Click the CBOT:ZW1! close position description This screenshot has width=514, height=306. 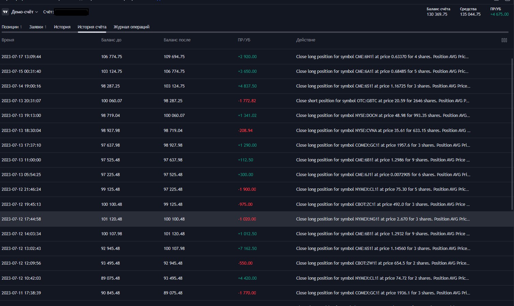(x=383, y=263)
